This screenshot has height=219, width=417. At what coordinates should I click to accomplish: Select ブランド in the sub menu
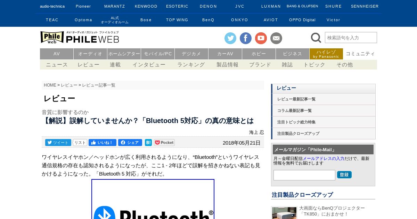260,65
